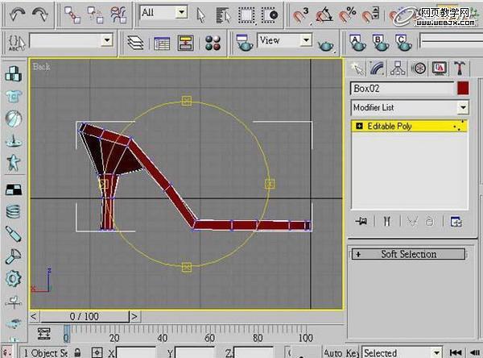Switch to the Display command panel tab

(440, 69)
